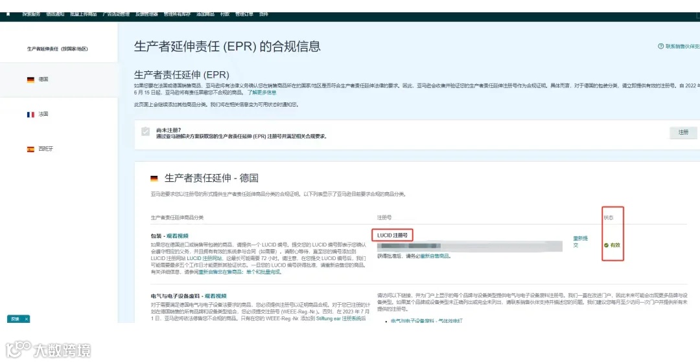Click the 反馈 feedback tab label
The height and width of the screenshot is (363, 700).
(15, 319)
